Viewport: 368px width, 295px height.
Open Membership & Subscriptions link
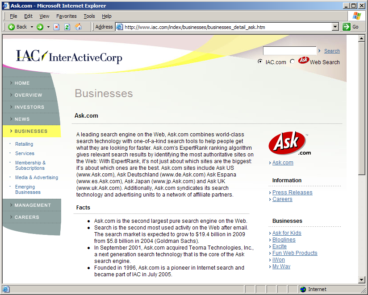30,165
